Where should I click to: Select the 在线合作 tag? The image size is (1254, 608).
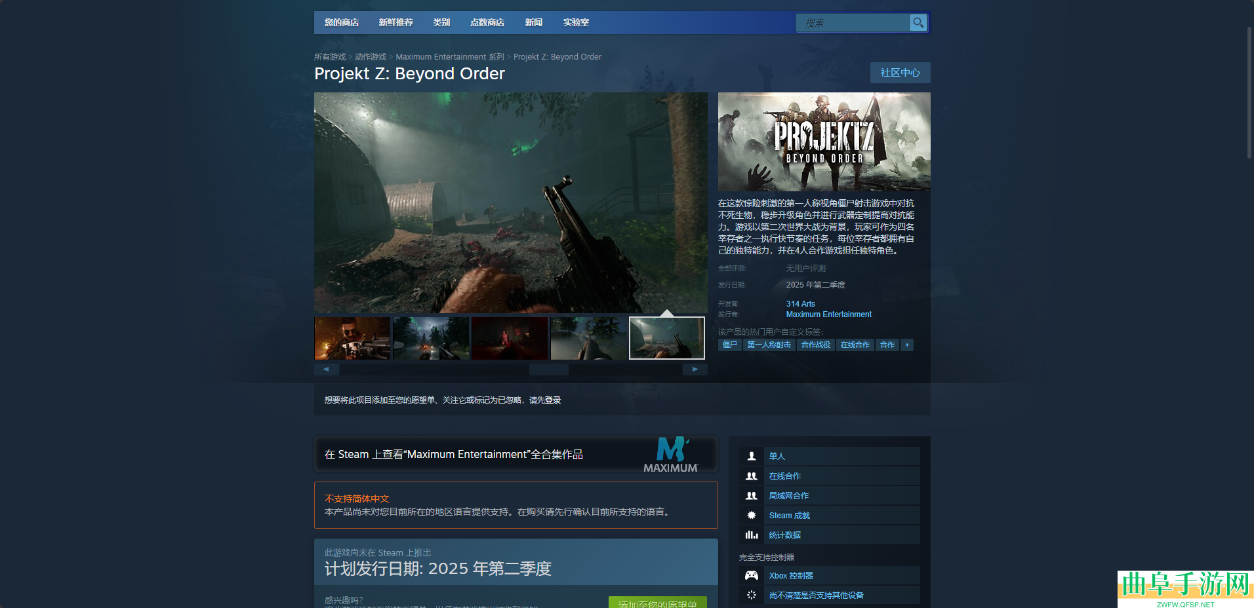click(855, 345)
